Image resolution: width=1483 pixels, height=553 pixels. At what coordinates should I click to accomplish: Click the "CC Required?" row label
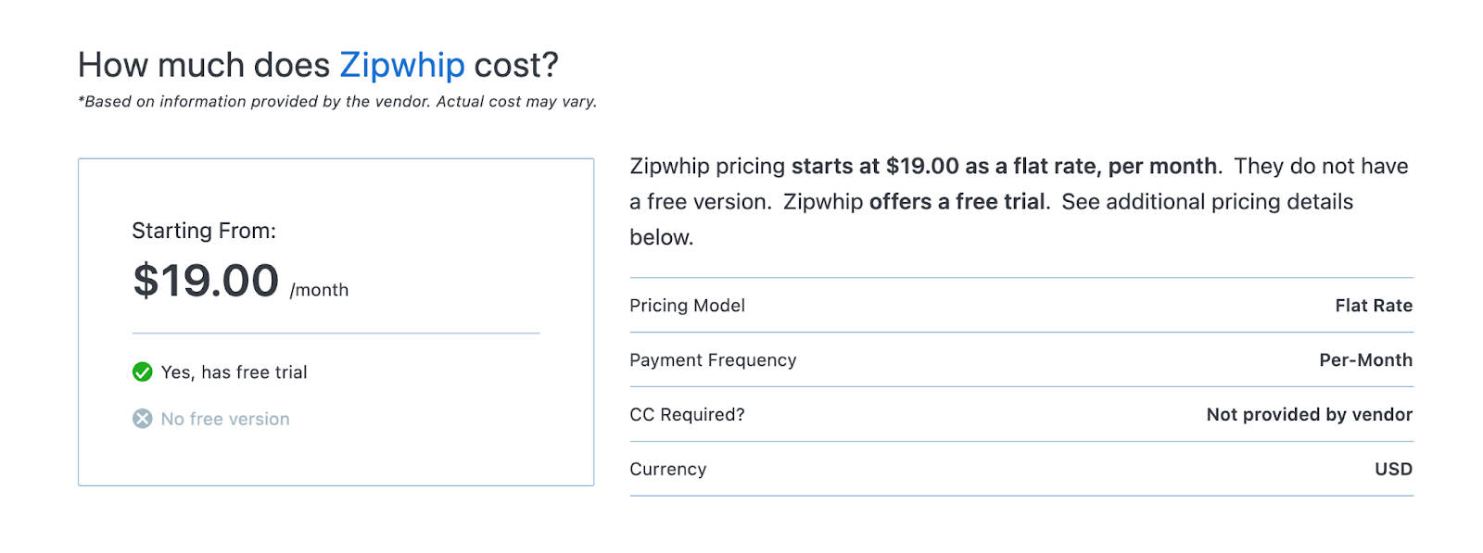point(687,415)
